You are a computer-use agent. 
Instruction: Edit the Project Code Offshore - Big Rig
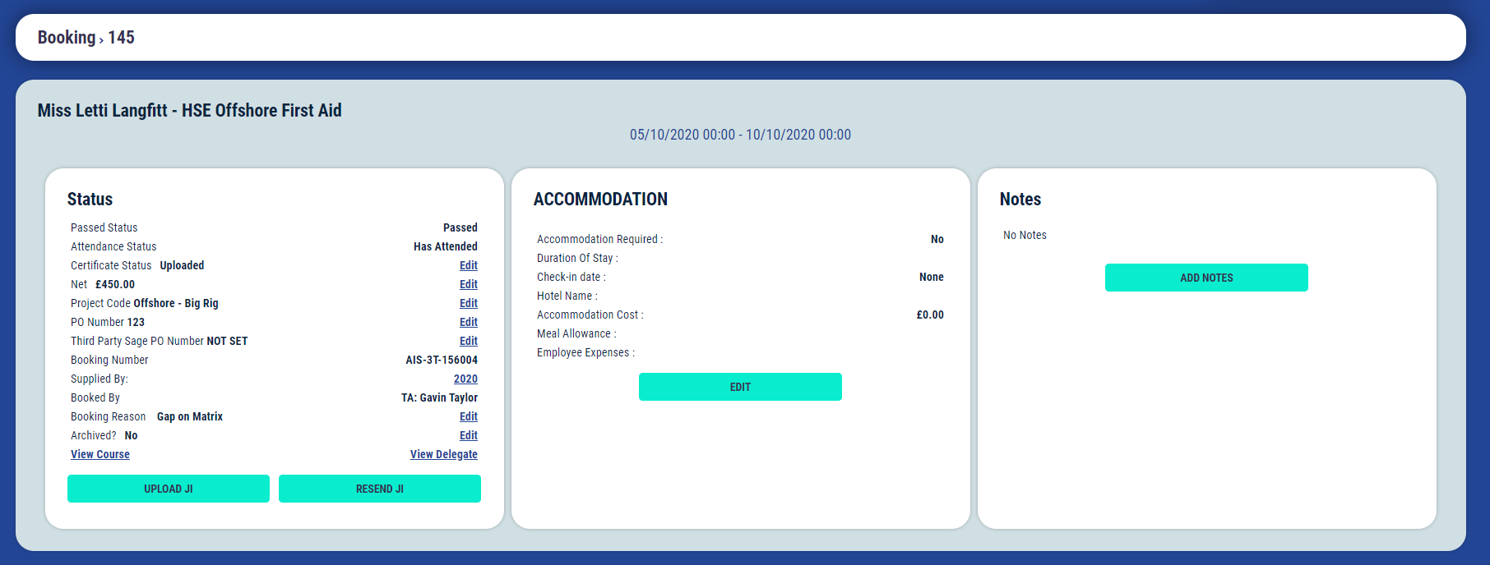468,303
